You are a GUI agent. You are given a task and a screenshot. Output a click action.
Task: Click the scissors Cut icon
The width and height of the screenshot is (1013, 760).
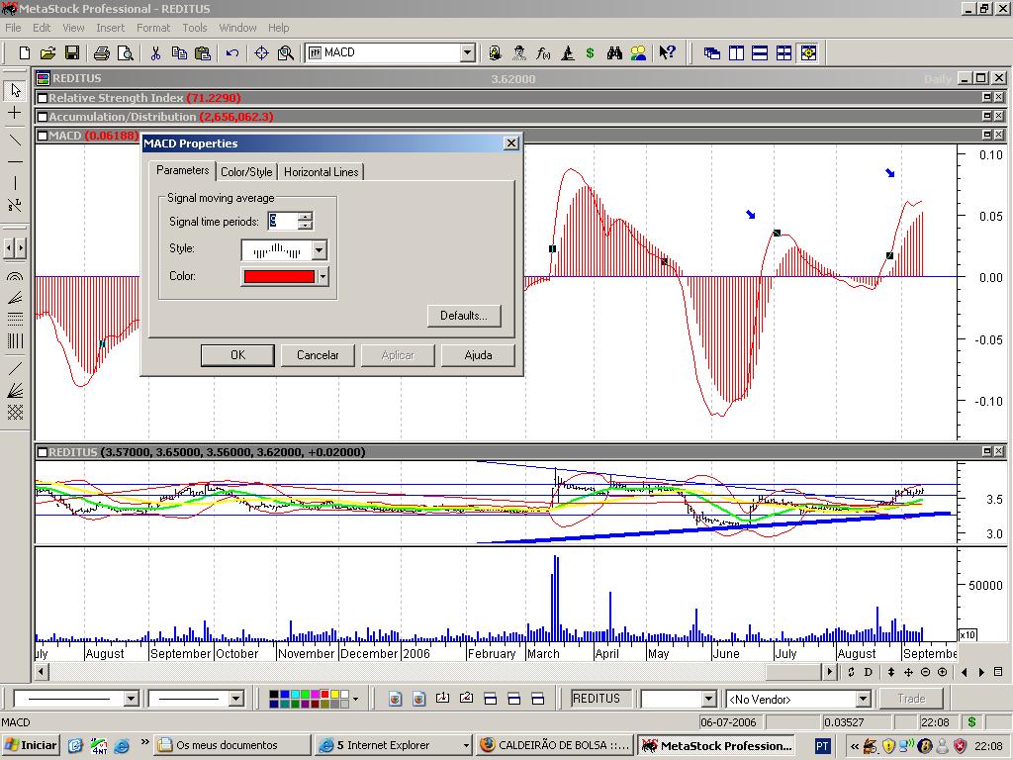click(x=155, y=53)
